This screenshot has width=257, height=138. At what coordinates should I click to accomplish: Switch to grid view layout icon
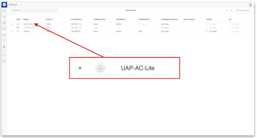(231, 10)
